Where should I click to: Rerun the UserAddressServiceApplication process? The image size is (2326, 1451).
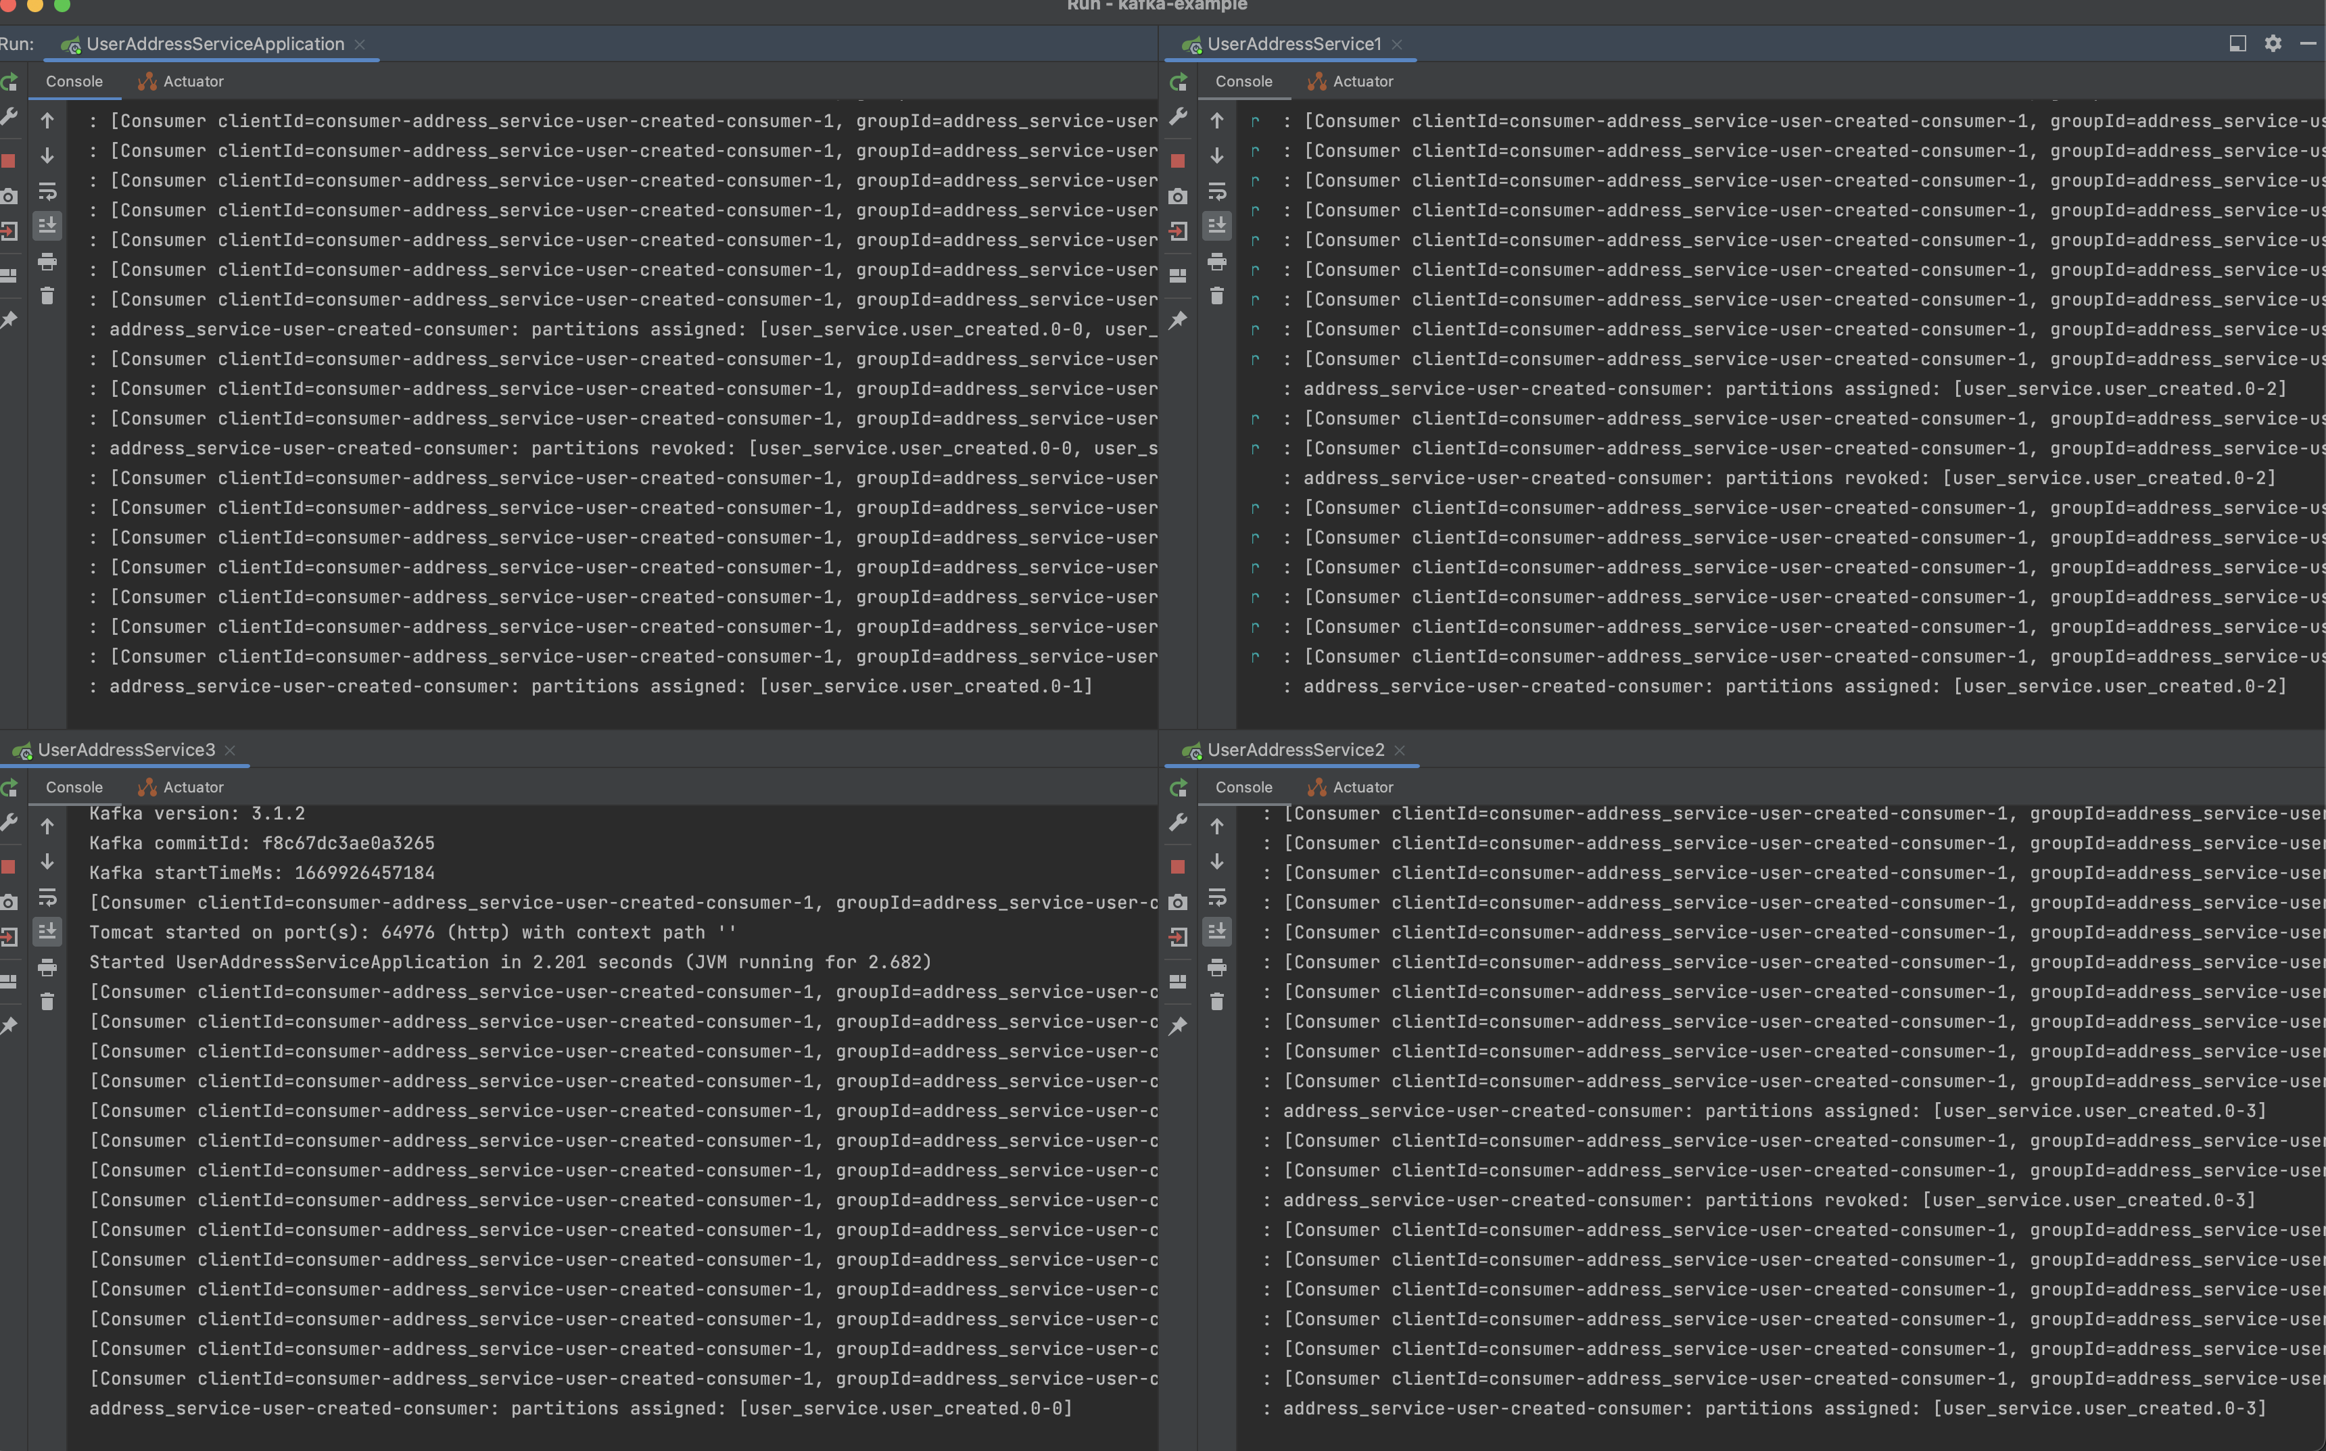(9, 82)
